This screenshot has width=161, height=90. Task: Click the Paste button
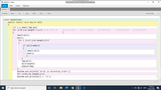pyautogui.click(x=34, y=13)
